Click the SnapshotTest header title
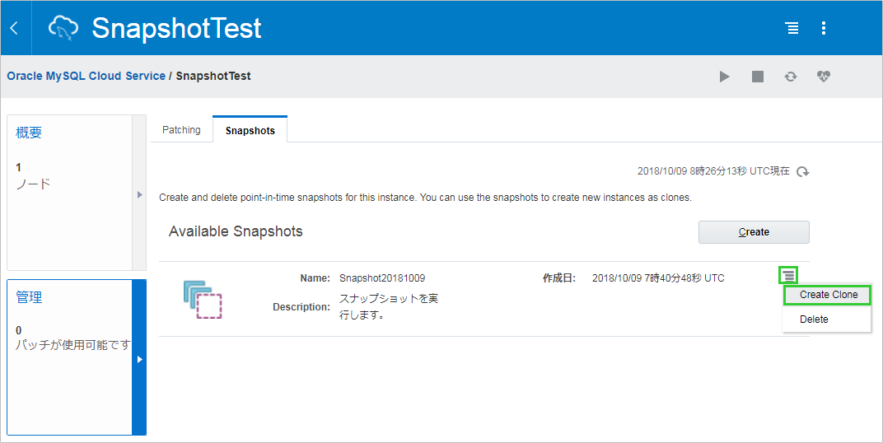883x443 pixels. (177, 28)
